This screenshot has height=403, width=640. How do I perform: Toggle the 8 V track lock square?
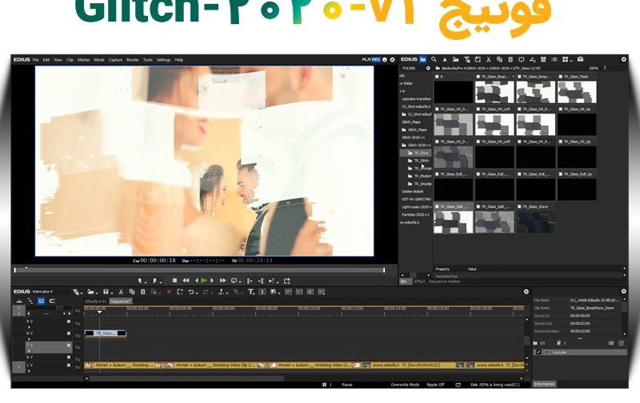click(x=69, y=333)
